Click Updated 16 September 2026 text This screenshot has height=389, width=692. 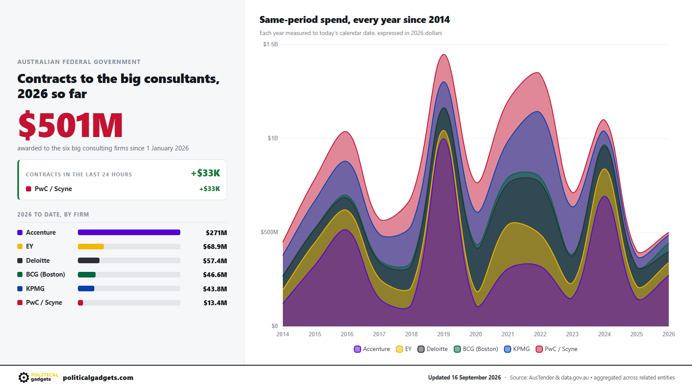click(x=465, y=378)
